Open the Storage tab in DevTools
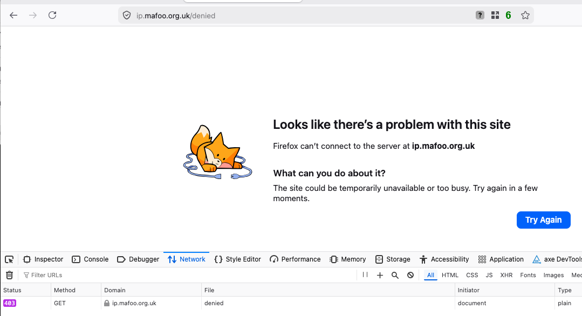This screenshot has height=316, width=582. pyautogui.click(x=393, y=259)
